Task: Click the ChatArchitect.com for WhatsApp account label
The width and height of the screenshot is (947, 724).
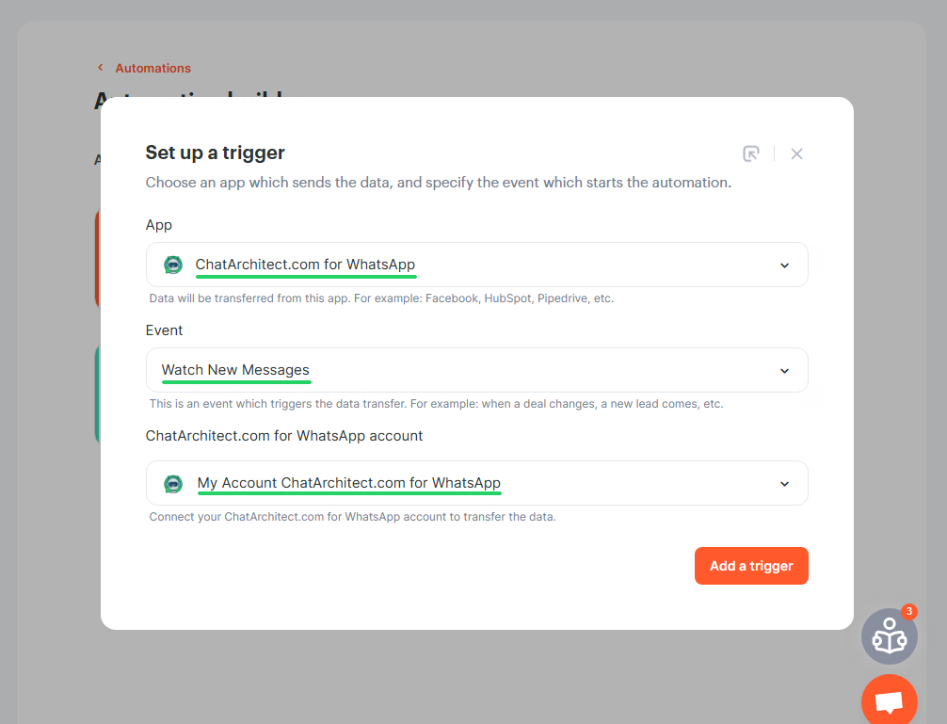Action: 284,436
